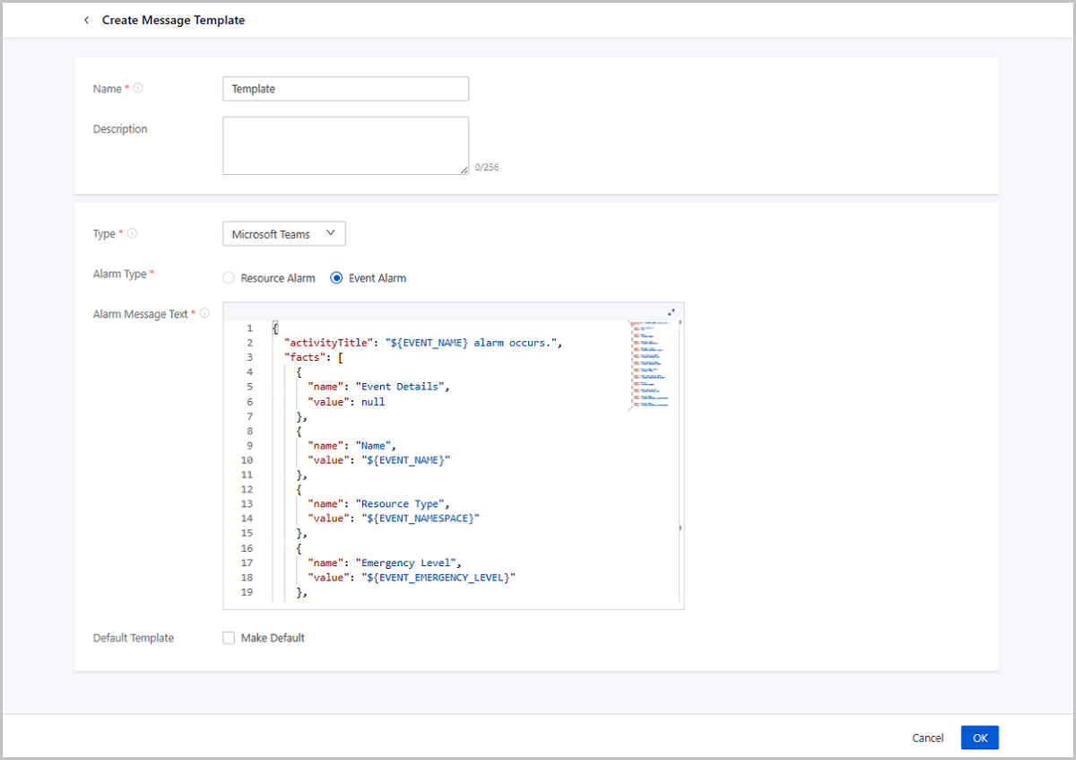The height and width of the screenshot is (760, 1076).
Task: Click line number 1 in the gutter
Action: point(250,328)
